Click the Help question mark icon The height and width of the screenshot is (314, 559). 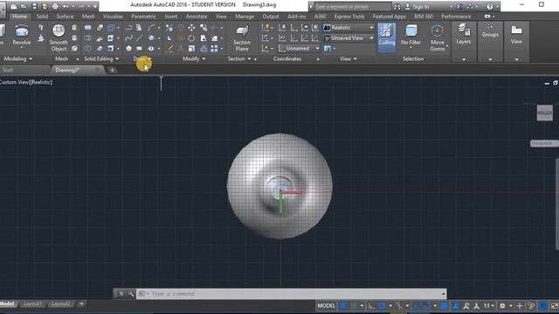(x=490, y=6)
